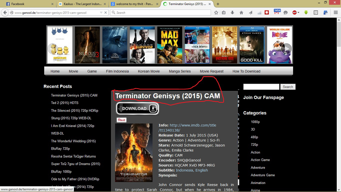The width and height of the screenshot is (341, 192).
Task: Open the Jurassic World poster thumbnail
Action: 115,45
